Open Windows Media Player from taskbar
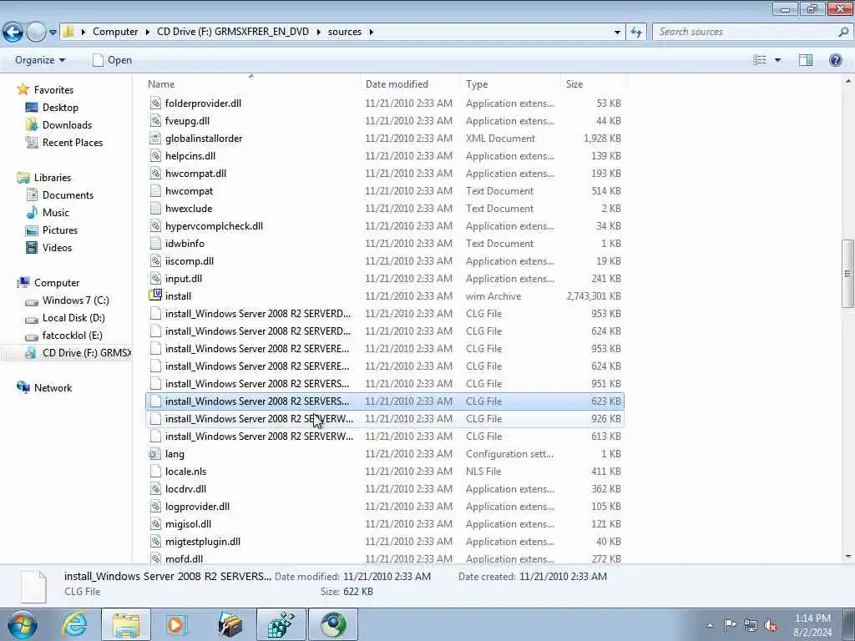Viewport: 855px width, 641px height. click(x=176, y=624)
